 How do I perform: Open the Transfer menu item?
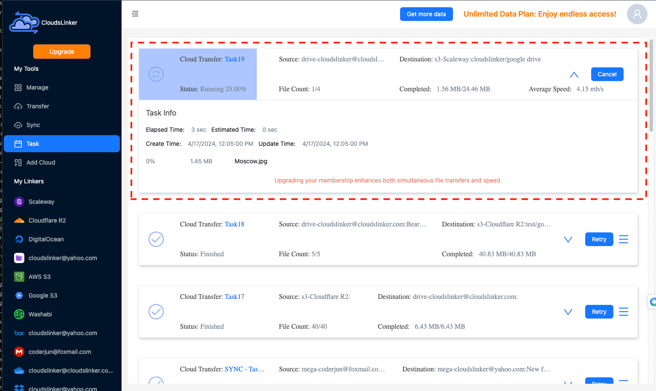(x=62, y=106)
